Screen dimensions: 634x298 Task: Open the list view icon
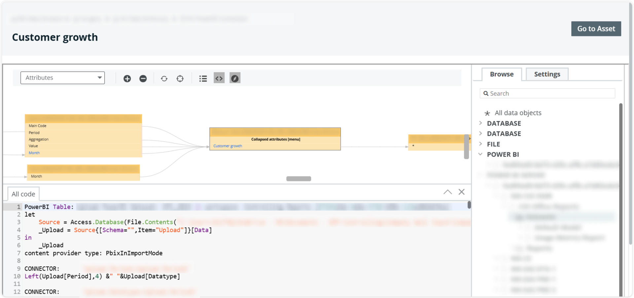203,79
